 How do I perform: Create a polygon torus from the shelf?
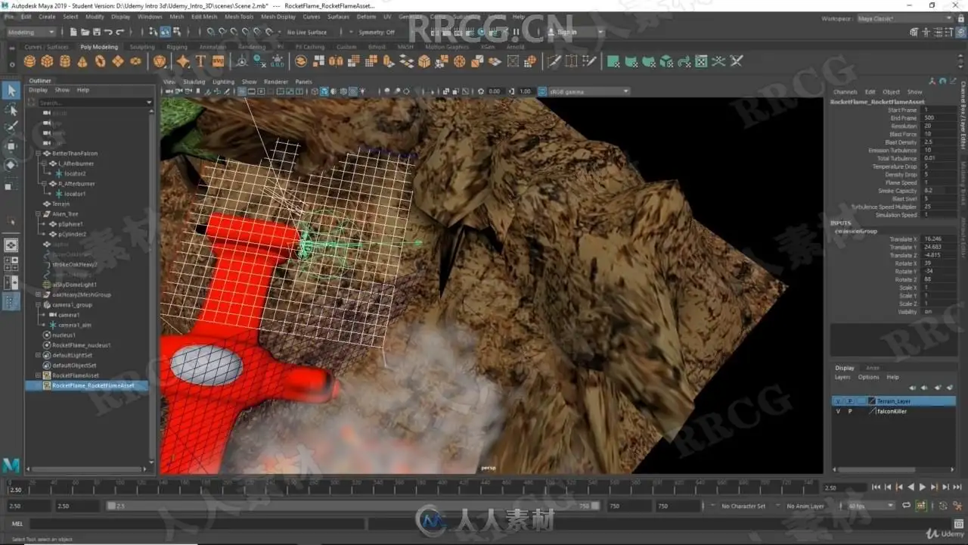tap(100, 61)
